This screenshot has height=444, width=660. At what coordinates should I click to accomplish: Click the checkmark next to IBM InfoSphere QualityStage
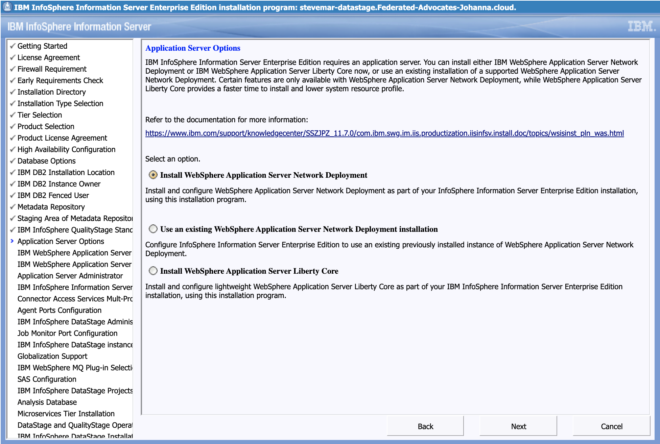[13, 229]
